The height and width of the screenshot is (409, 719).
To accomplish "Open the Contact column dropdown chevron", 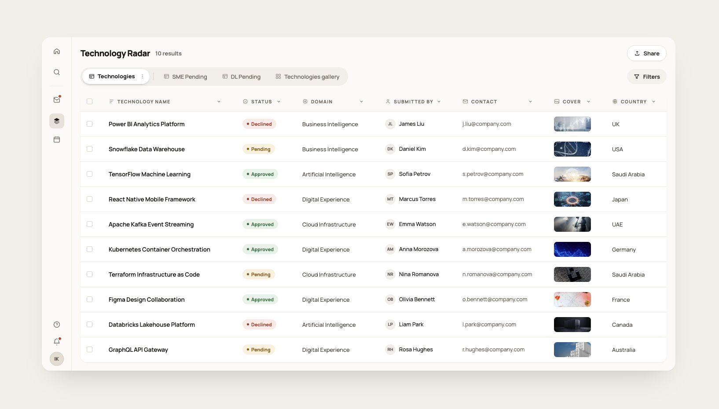I will (x=530, y=102).
